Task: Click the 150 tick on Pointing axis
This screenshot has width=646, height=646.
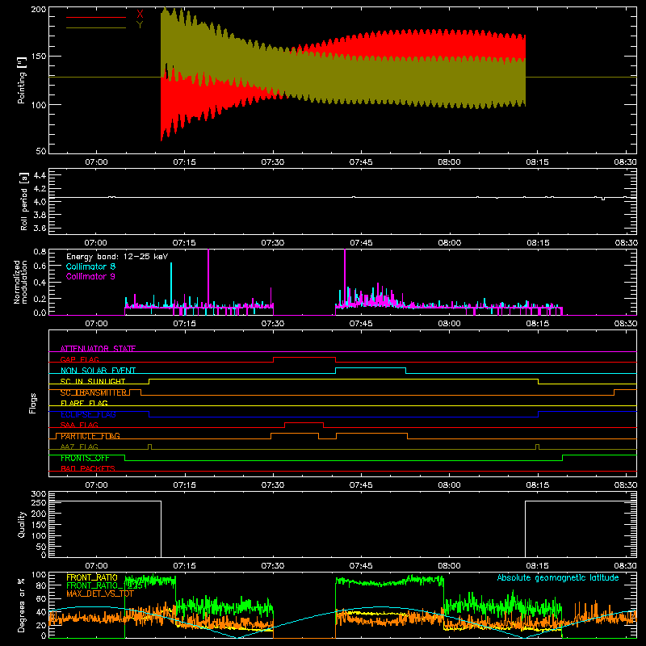Action: coord(39,57)
